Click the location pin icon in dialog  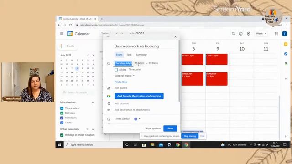(109, 103)
